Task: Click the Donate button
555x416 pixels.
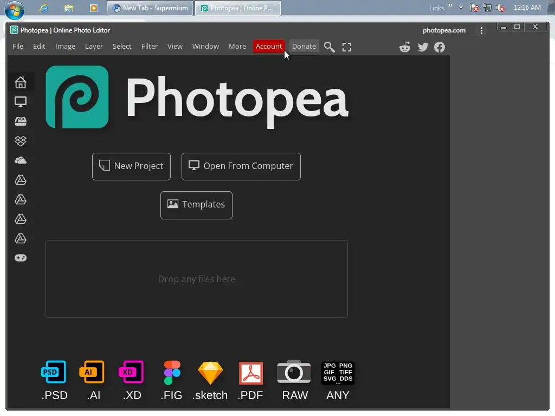Action: [x=304, y=47]
